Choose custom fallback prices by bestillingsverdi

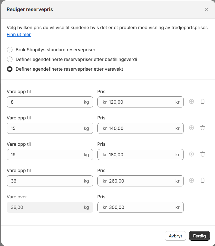10,59
